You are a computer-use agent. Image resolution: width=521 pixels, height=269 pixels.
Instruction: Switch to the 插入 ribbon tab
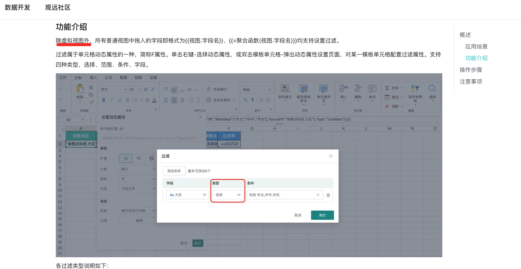(93, 78)
